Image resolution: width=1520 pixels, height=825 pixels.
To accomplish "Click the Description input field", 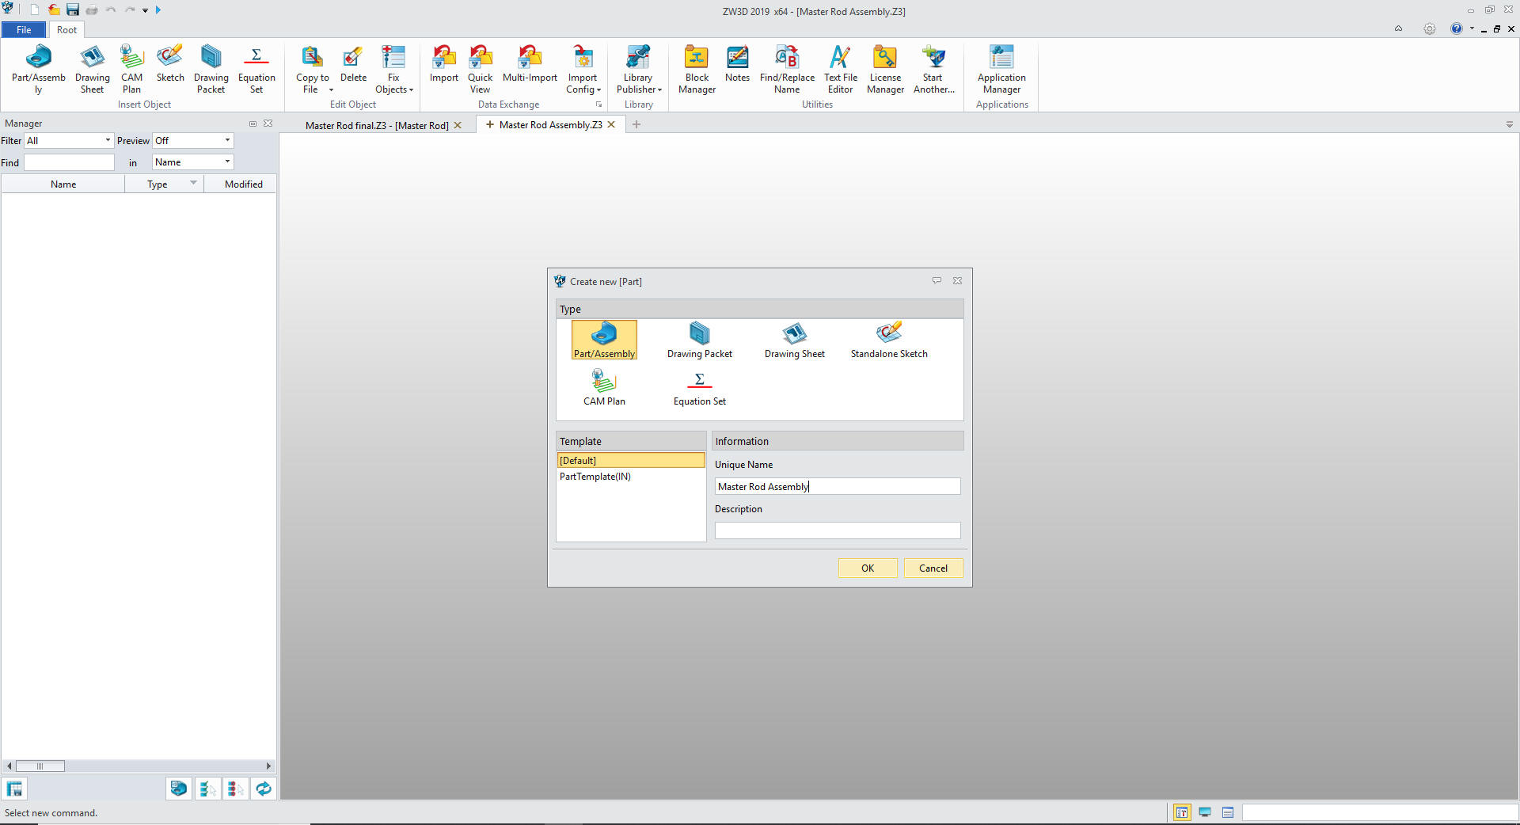I will coord(837,530).
